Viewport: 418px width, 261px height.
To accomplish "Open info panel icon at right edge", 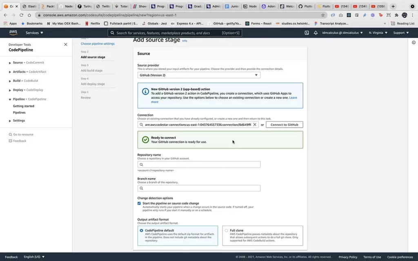I will 414,42.
